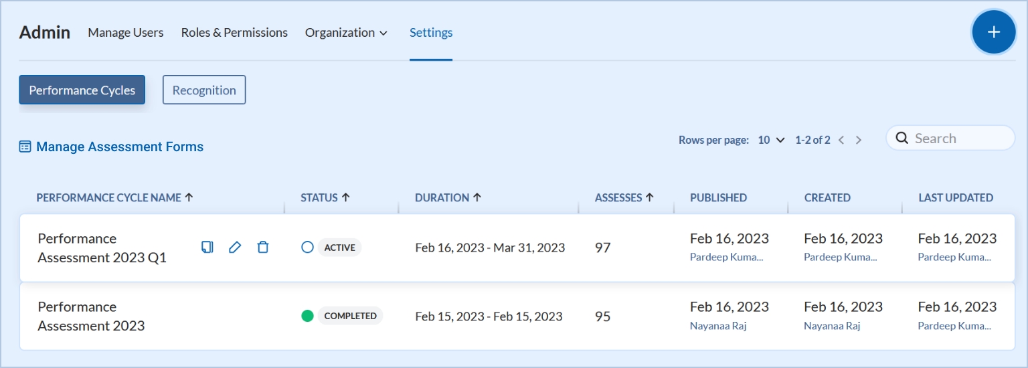Open the Manage Users tab

pos(125,32)
